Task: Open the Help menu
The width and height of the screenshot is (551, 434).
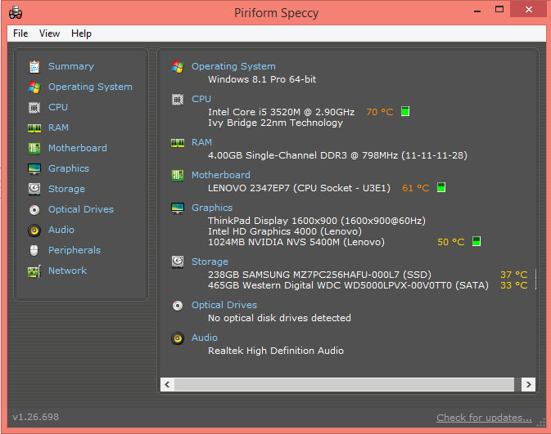Action: pos(81,34)
